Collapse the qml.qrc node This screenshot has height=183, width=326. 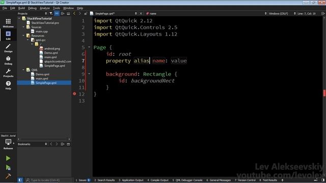28,40
